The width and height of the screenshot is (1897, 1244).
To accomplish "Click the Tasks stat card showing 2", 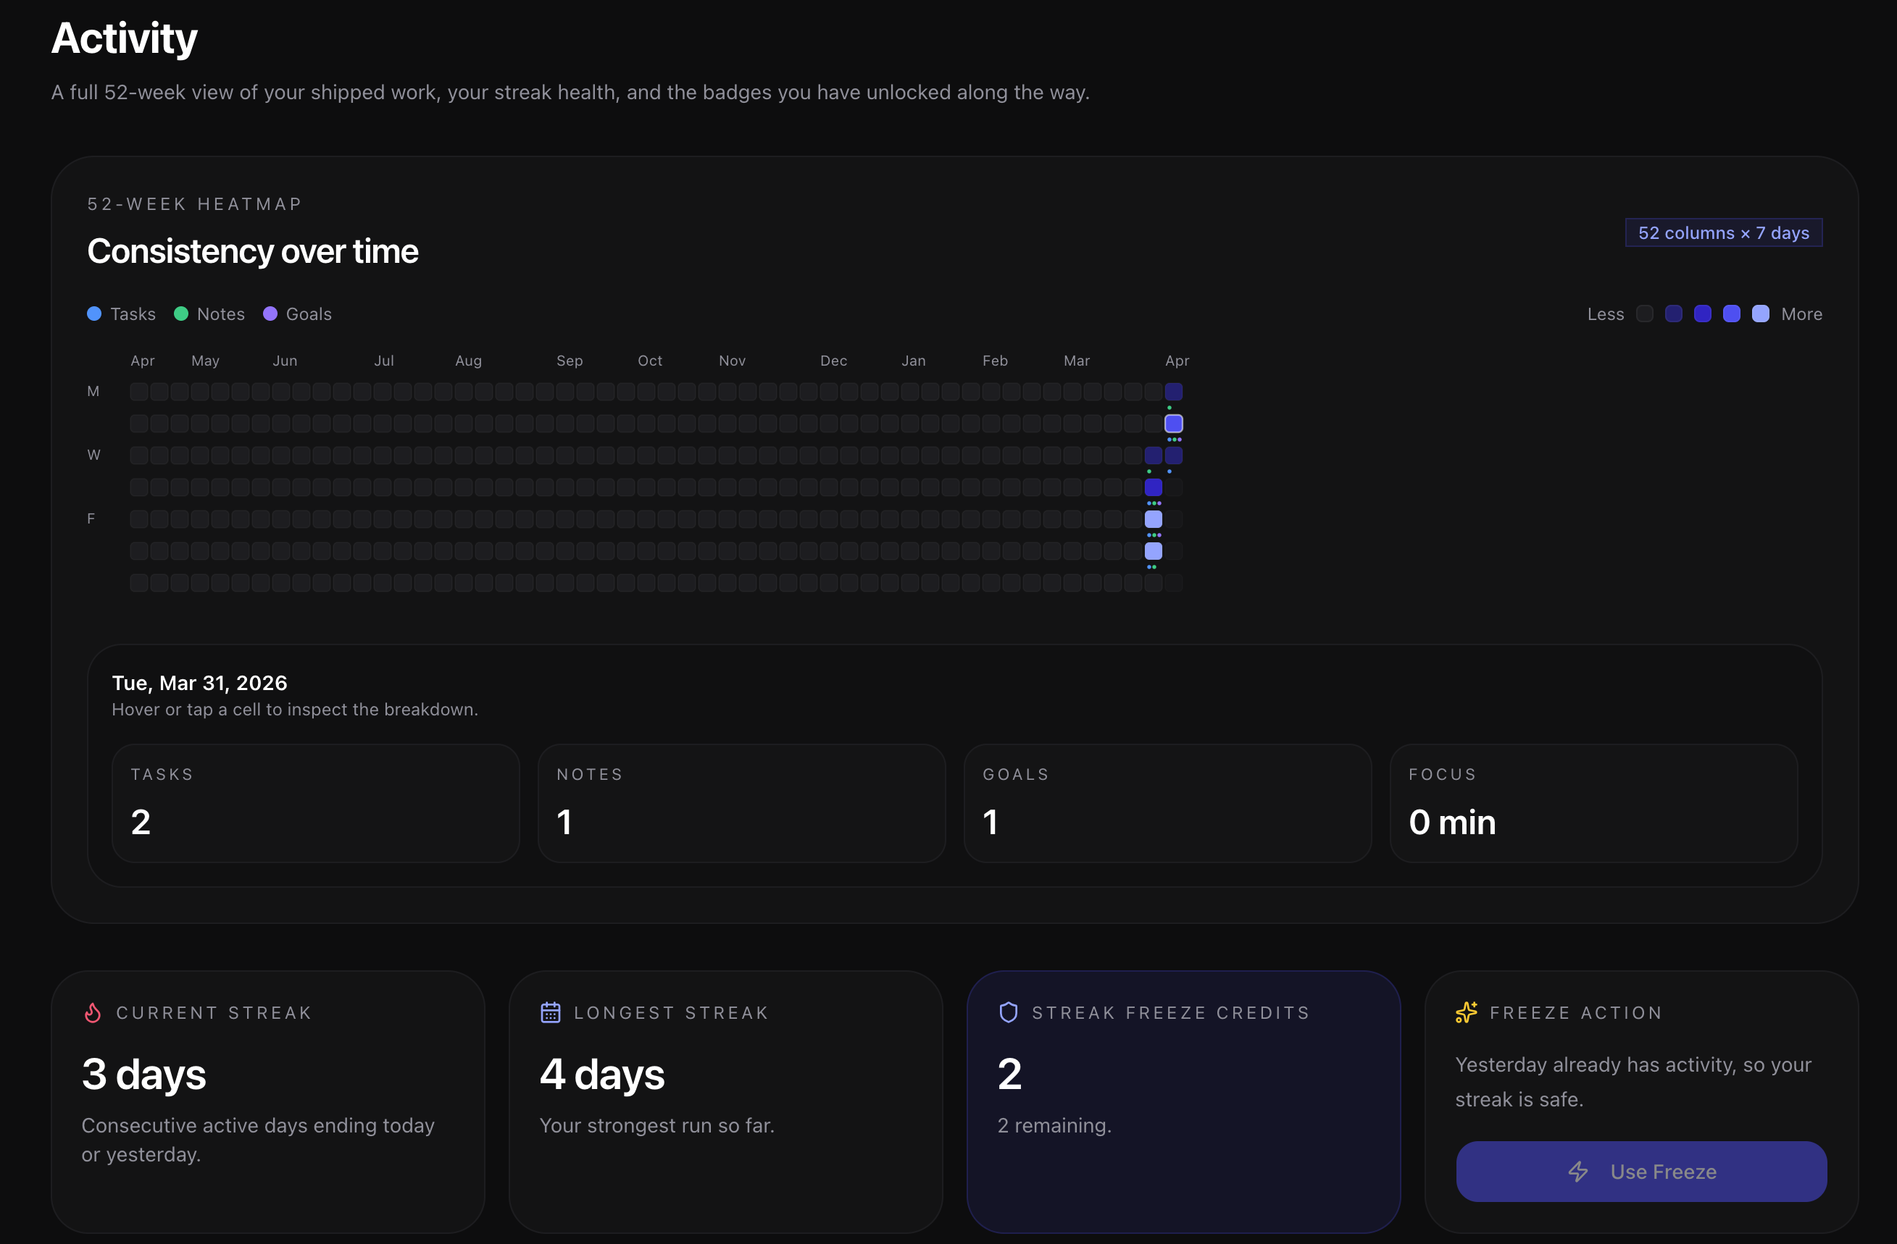I will (x=316, y=803).
